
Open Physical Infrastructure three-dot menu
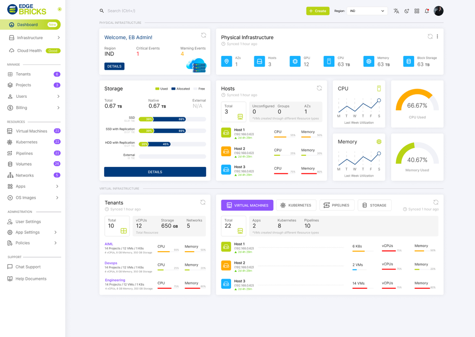(437, 37)
